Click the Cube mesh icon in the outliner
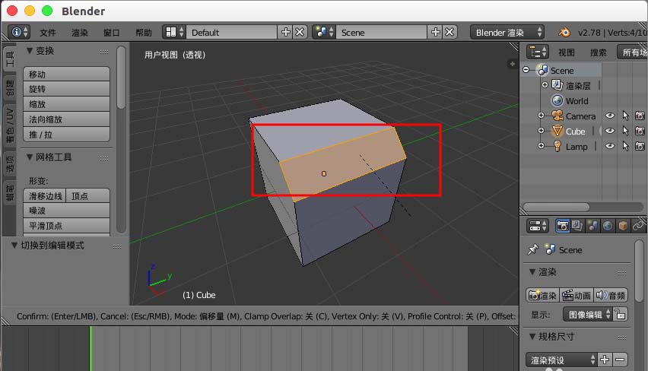Image resolution: width=648 pixels, height=371 pixels. click(557, 132)
